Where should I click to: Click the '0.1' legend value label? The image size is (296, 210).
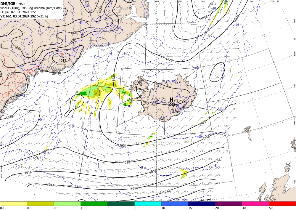click(x=2, y=208)
